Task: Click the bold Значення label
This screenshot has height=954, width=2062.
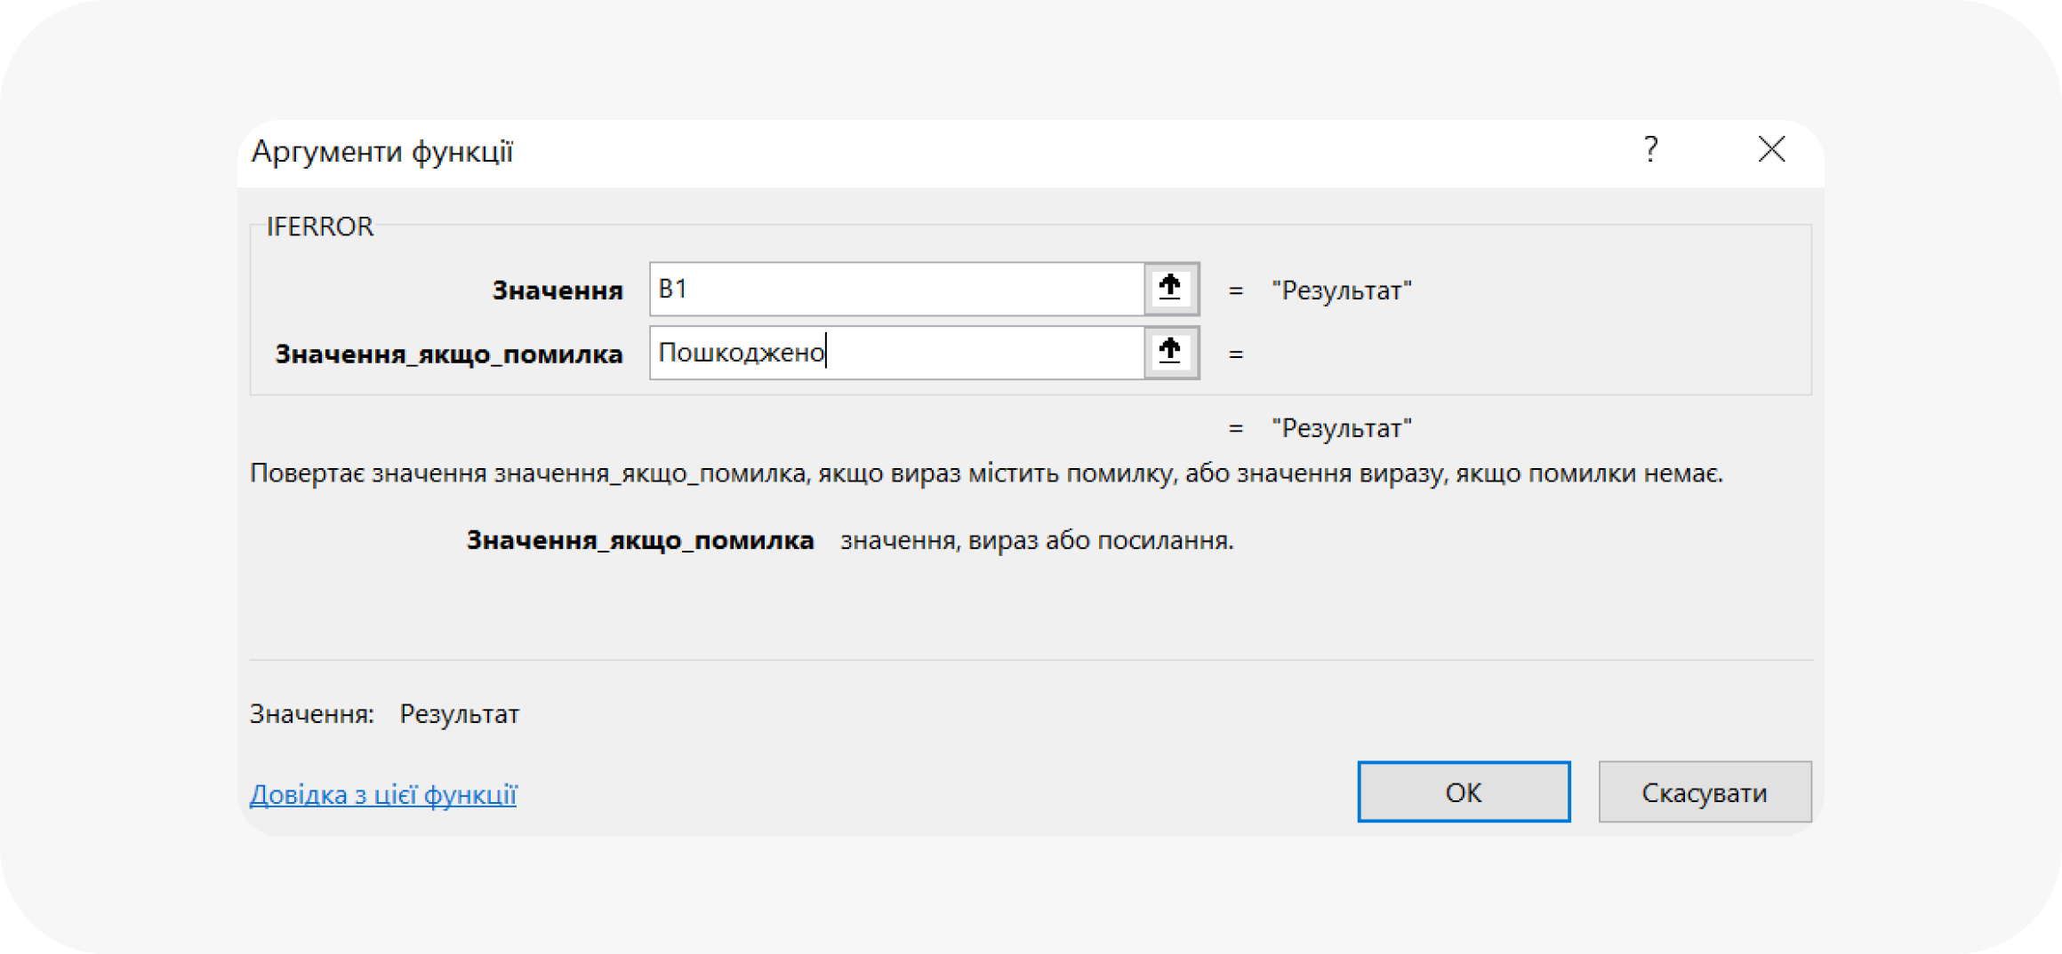Action: point(558,290)
